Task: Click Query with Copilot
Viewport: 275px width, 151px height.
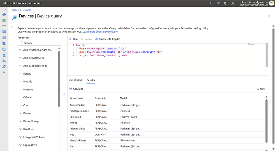Action: pyautogui.click(x=108, y=39)
